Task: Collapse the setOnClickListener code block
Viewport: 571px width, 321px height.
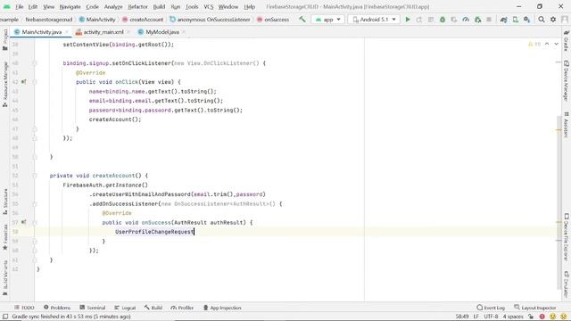Action: pyautogui.click(x=35, y=63)
